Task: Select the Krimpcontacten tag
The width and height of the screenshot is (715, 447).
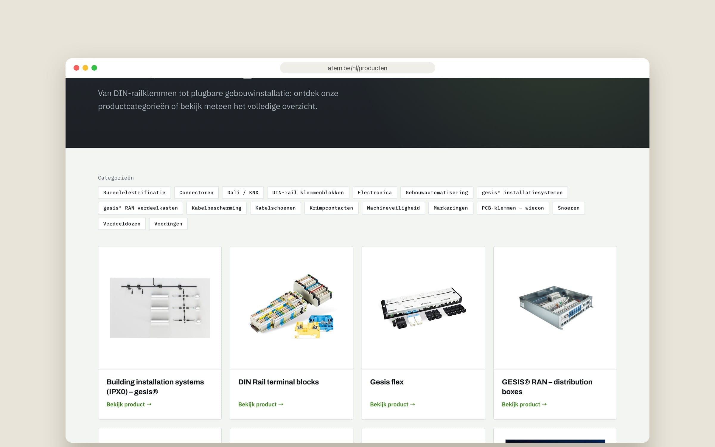Action: click(331, 208)
